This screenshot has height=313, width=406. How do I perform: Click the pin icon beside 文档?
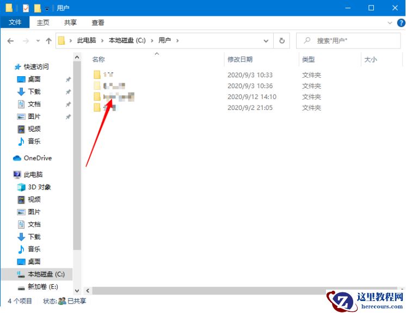[x=68, y=104]
